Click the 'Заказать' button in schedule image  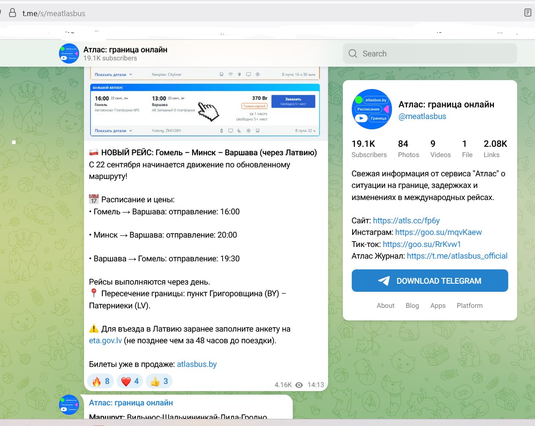point(293,101)
